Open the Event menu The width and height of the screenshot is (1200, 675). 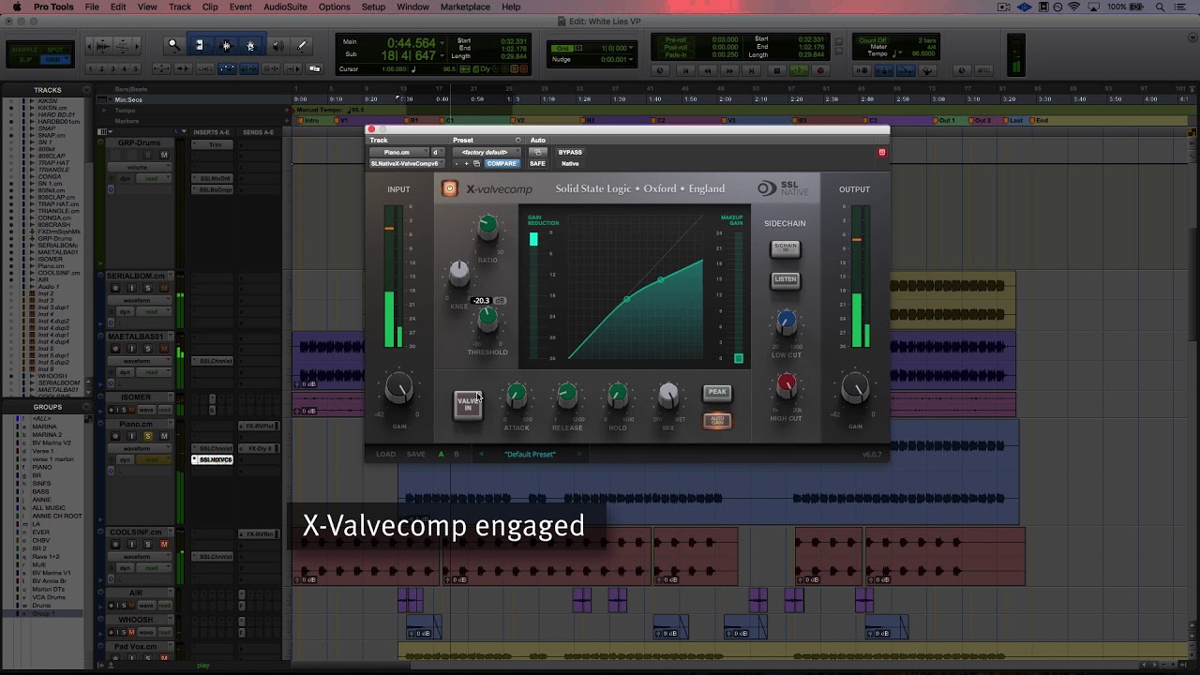click(x=240, y=7)
